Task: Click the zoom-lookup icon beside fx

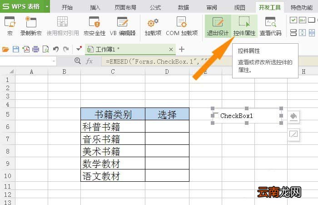Action: pos(78,61)
